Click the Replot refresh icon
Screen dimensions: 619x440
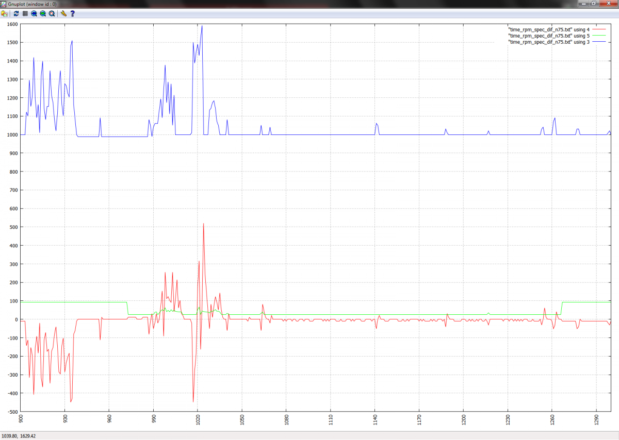pos(16,14)
